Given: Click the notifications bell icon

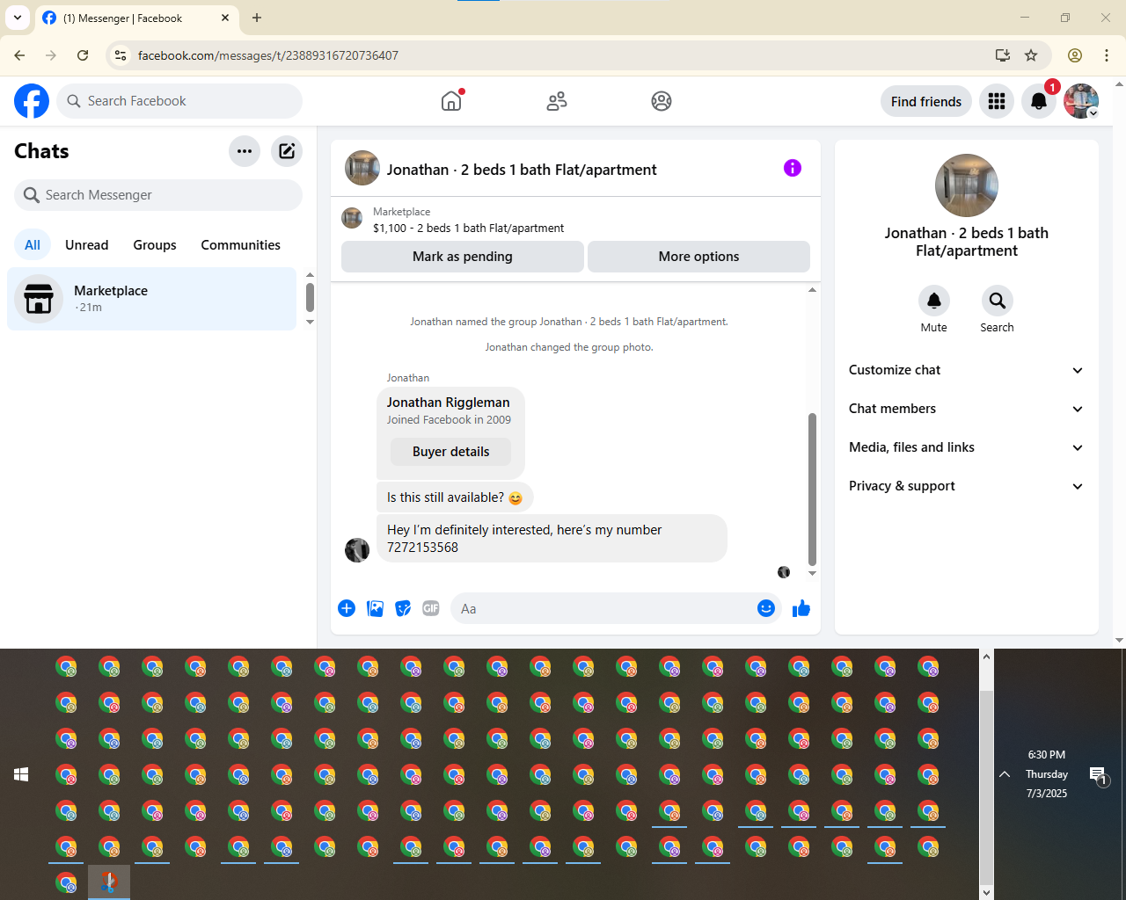Looking at the screenshot, I should click(1039, 101).
